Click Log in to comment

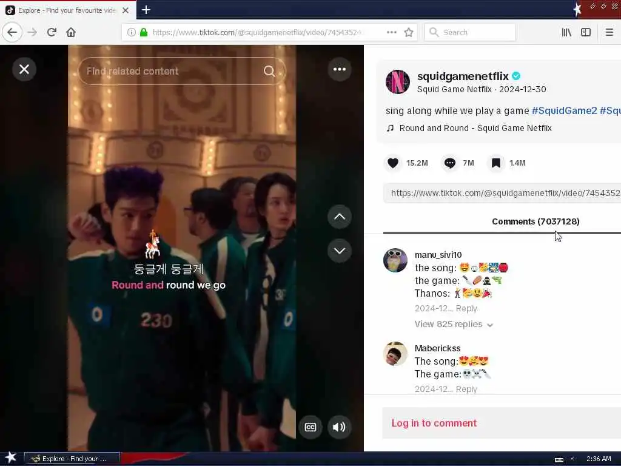point(434,423)
